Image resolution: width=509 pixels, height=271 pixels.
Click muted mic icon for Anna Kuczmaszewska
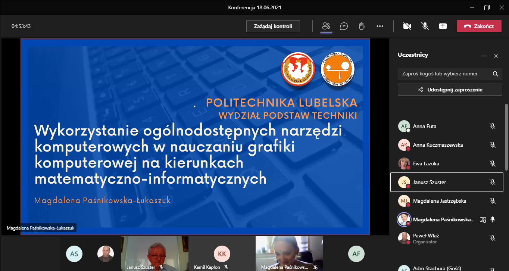pos(493,145)
